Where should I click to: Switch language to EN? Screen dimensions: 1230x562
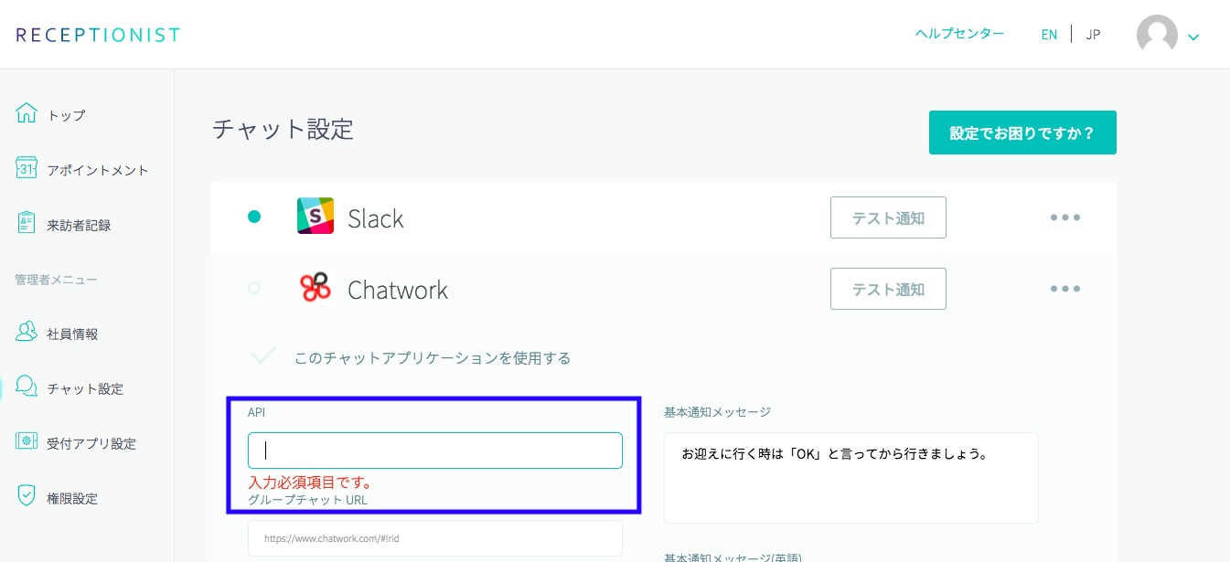click(1049, 35)
